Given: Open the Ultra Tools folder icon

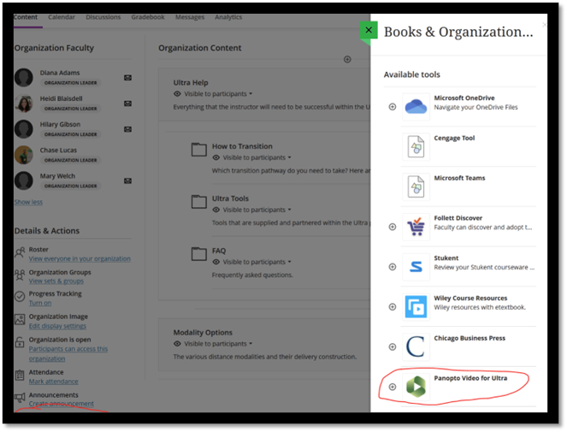Looking at the screenshot, I should click(199, 202).
